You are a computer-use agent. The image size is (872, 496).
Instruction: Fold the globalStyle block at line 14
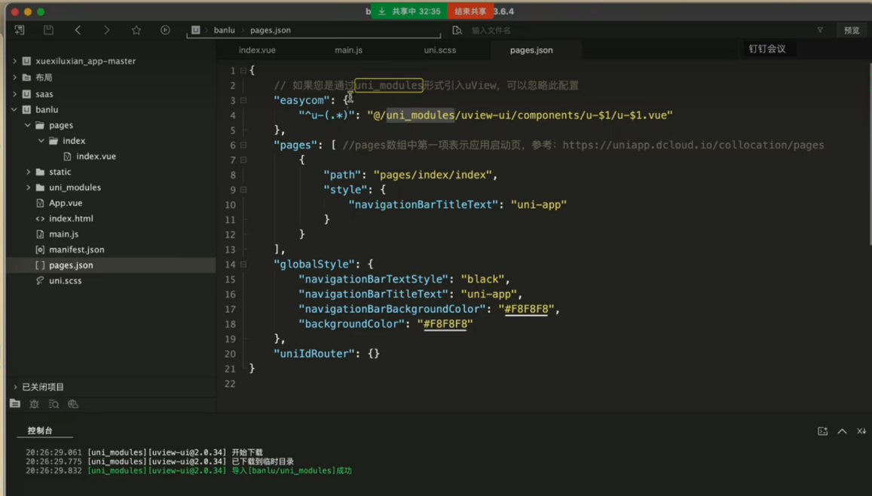(x=243, y=264)
